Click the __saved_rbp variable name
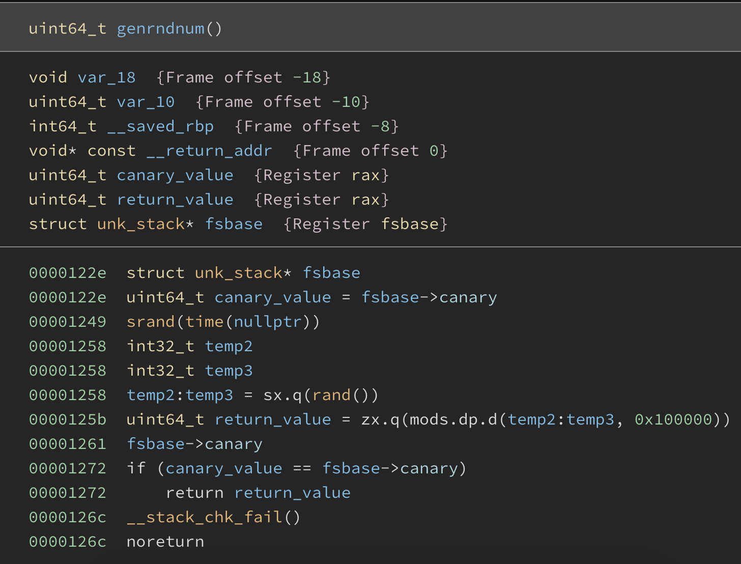Viewport: 741px width, 564px height. (x=160, y=126)
